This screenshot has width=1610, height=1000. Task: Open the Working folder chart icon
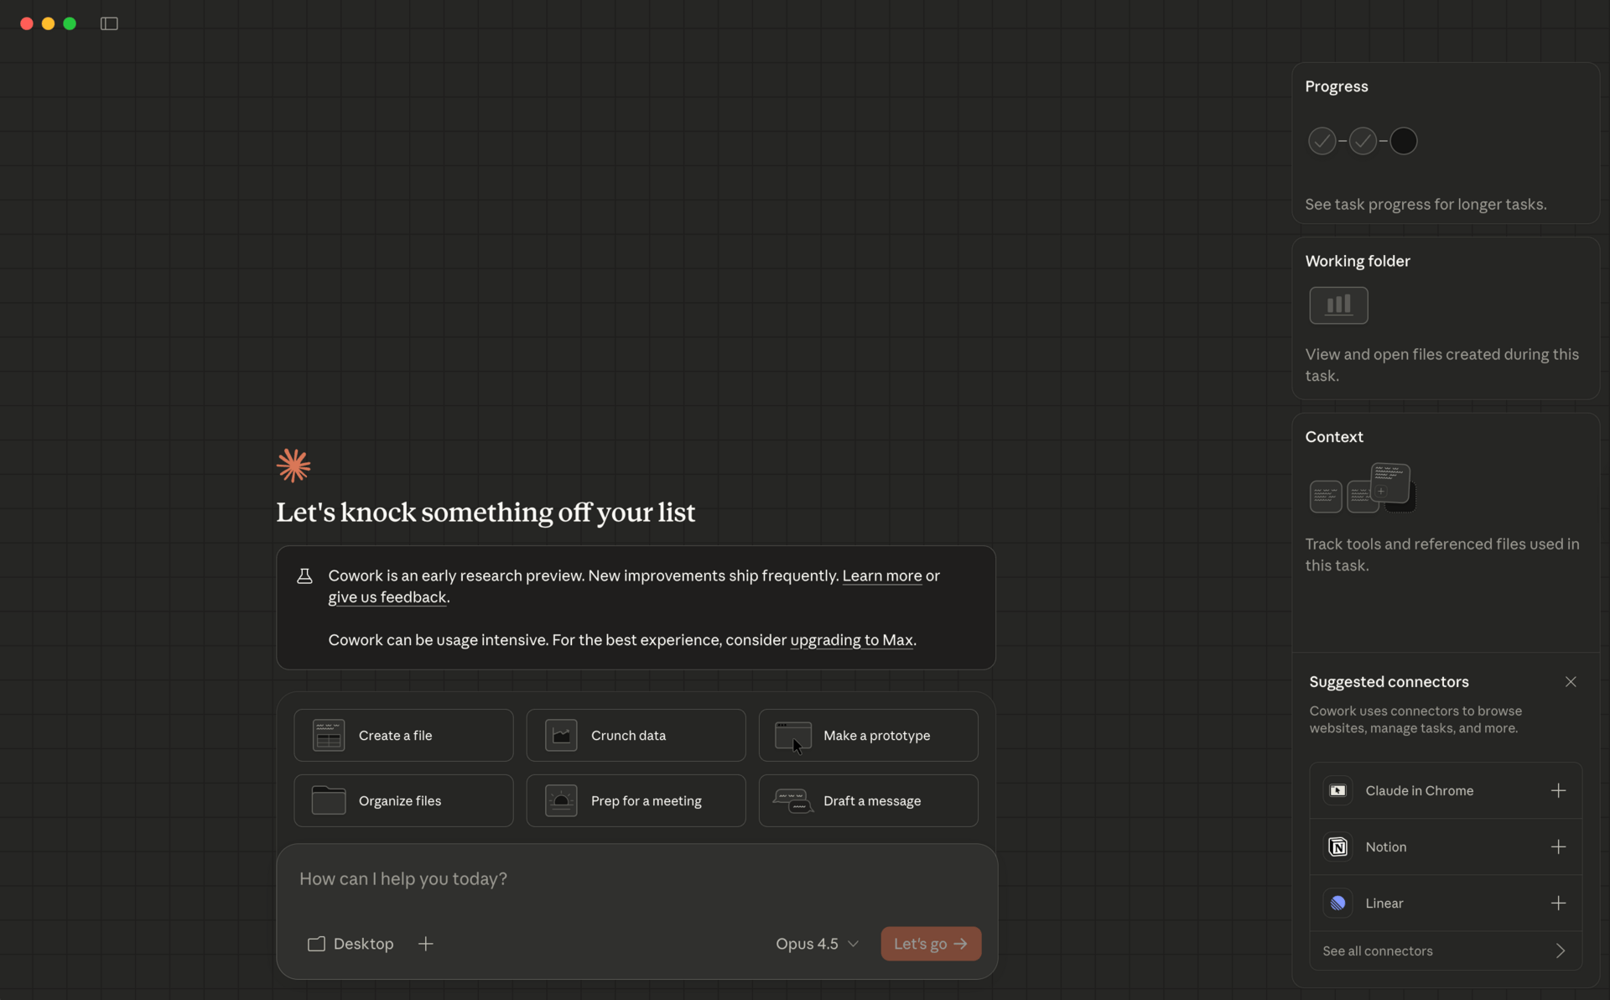click(x=1338, y=305)
